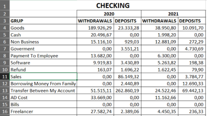Select row header number 16
The width and height of the screenshot is (207, 116).
pyautogui.click(x=5, y=111)
